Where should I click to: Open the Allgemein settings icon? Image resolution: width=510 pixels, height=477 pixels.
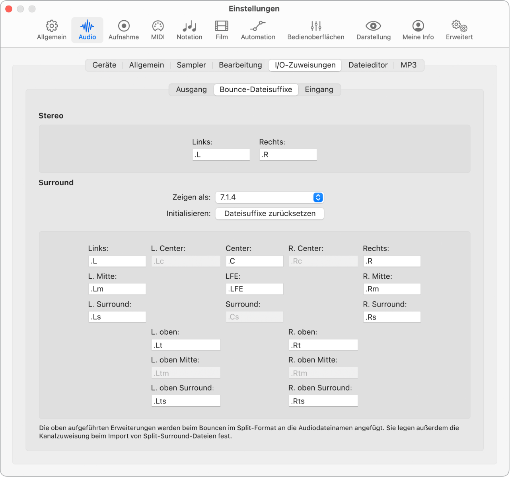(51, 30)
